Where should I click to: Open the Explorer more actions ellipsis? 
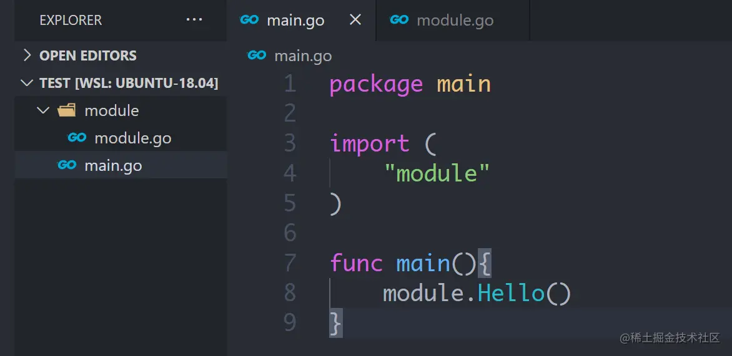[194, 20]
